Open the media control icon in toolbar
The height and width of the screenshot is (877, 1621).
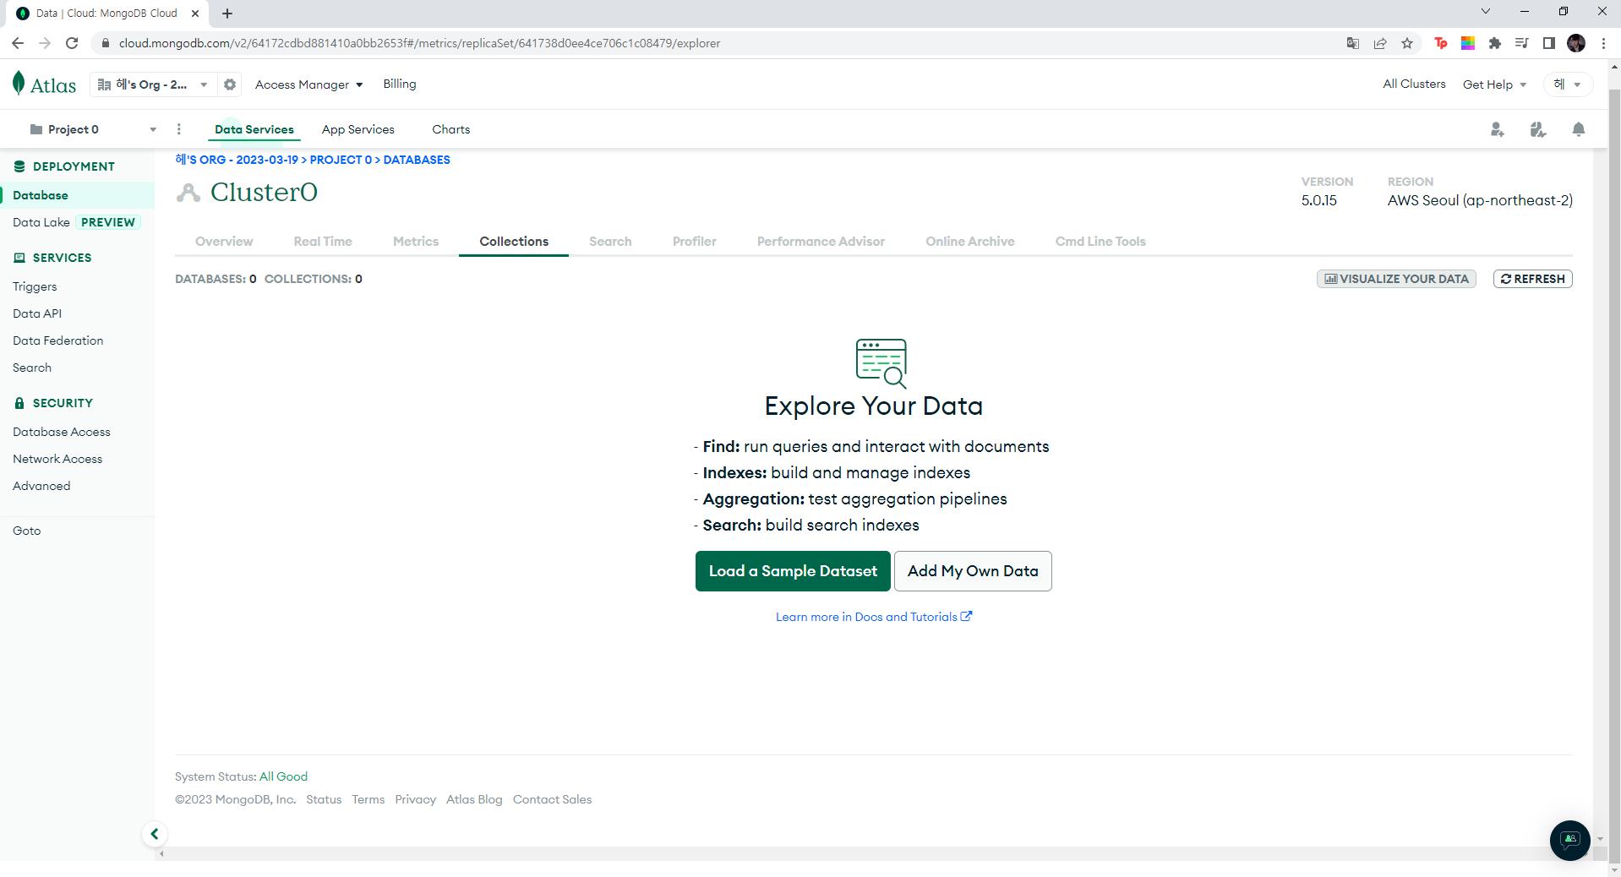click(1522, 43)
